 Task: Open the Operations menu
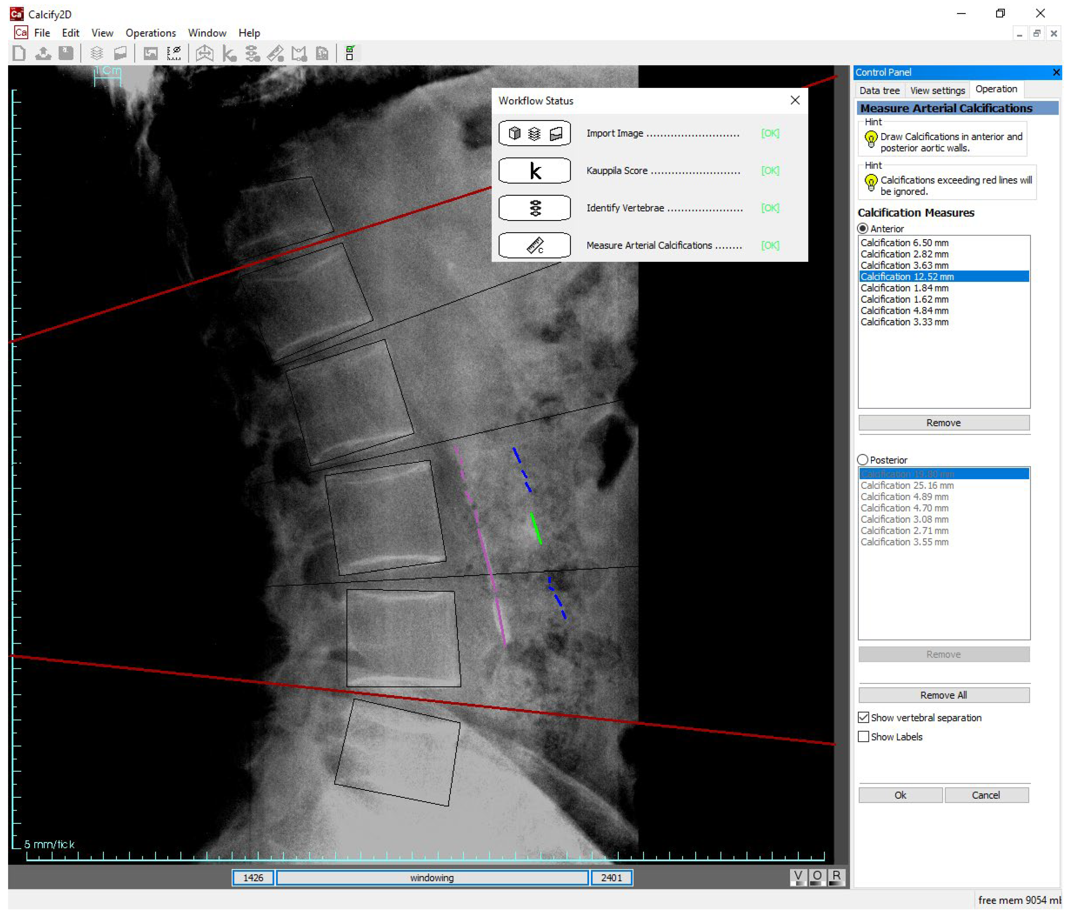pos(150,33)
